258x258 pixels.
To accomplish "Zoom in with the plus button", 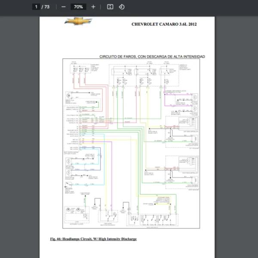I will pyautogui.click(x=93, y=7).
